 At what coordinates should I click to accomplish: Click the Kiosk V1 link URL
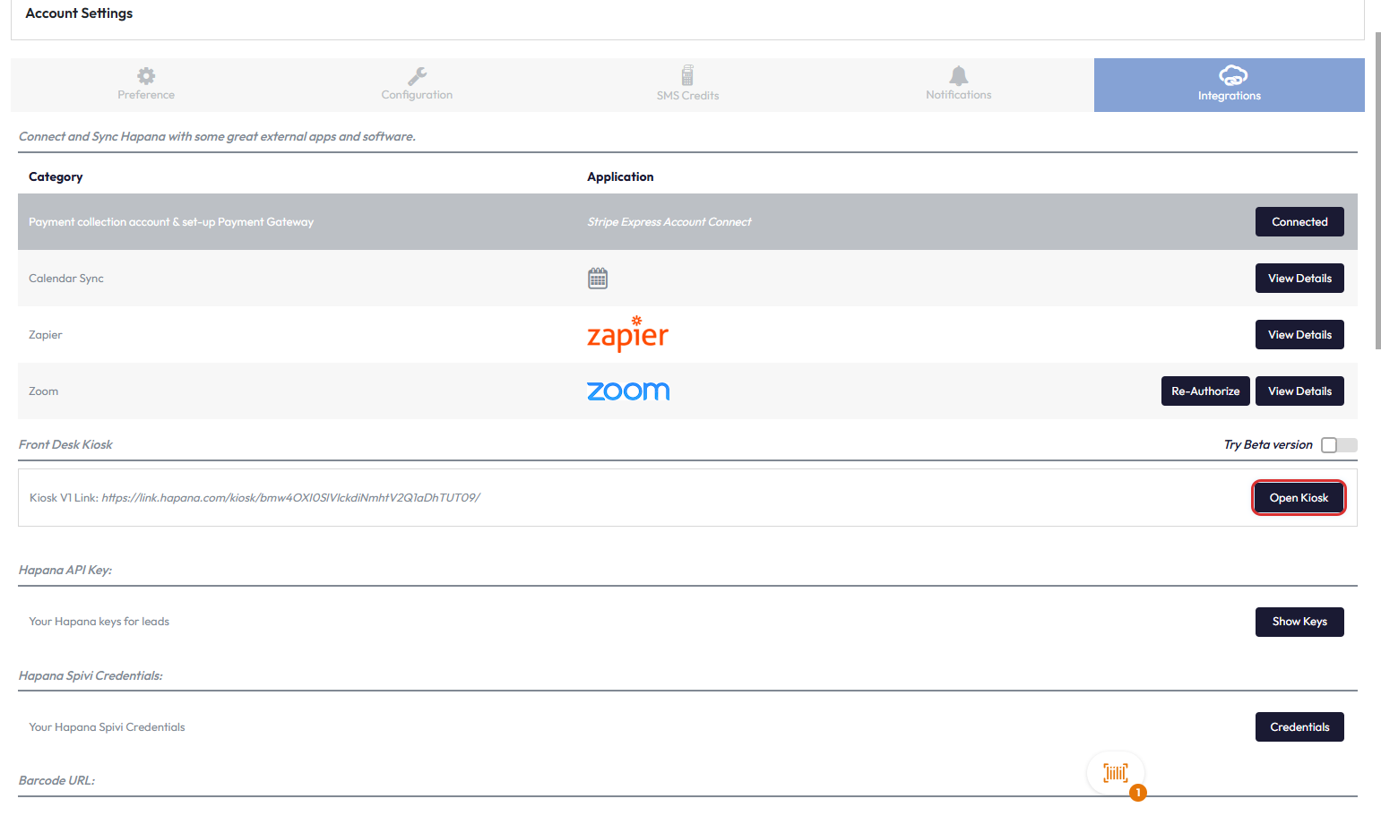tap(290, 498)
